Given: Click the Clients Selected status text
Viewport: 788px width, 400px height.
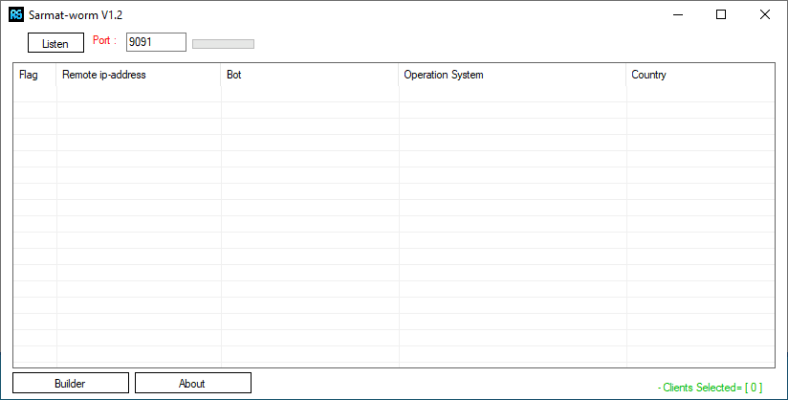Looking at the screenshot, I should [710, 387].
